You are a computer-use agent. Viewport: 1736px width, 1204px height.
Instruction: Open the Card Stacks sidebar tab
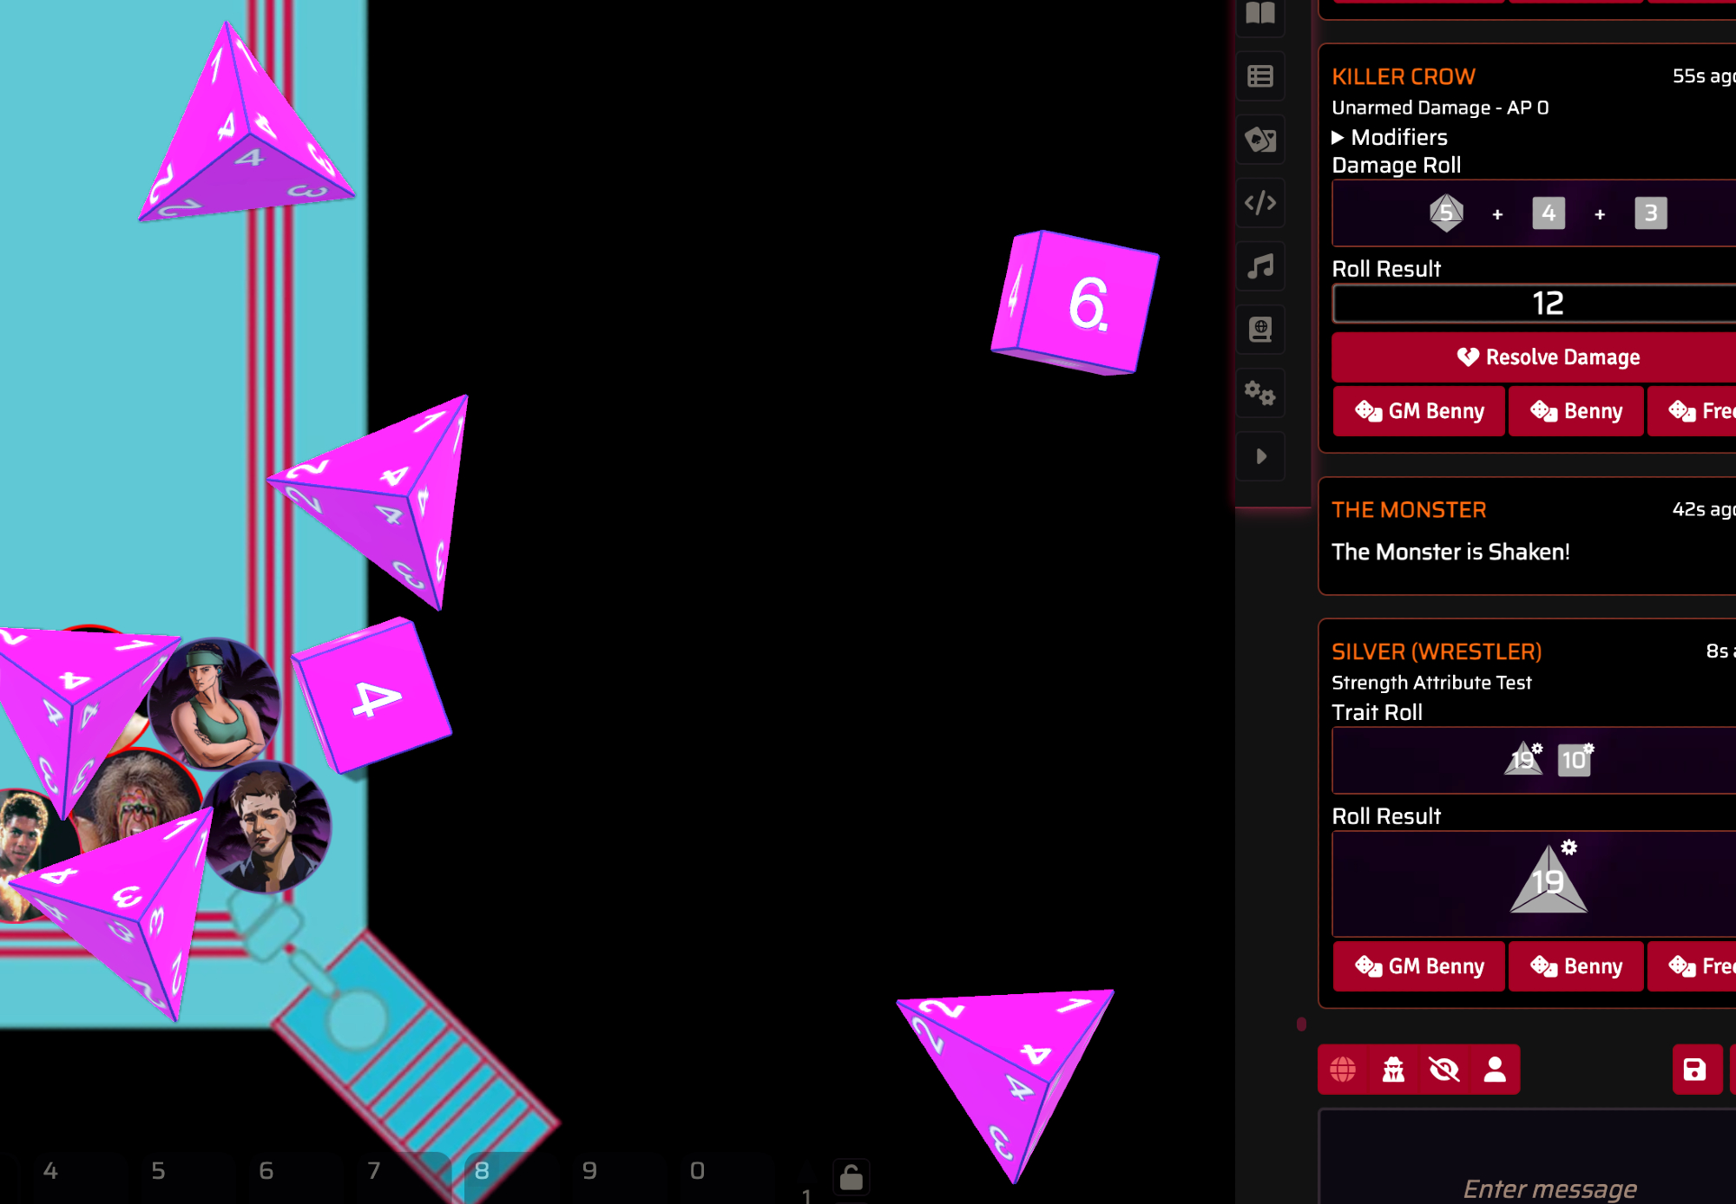[1260, 140]
